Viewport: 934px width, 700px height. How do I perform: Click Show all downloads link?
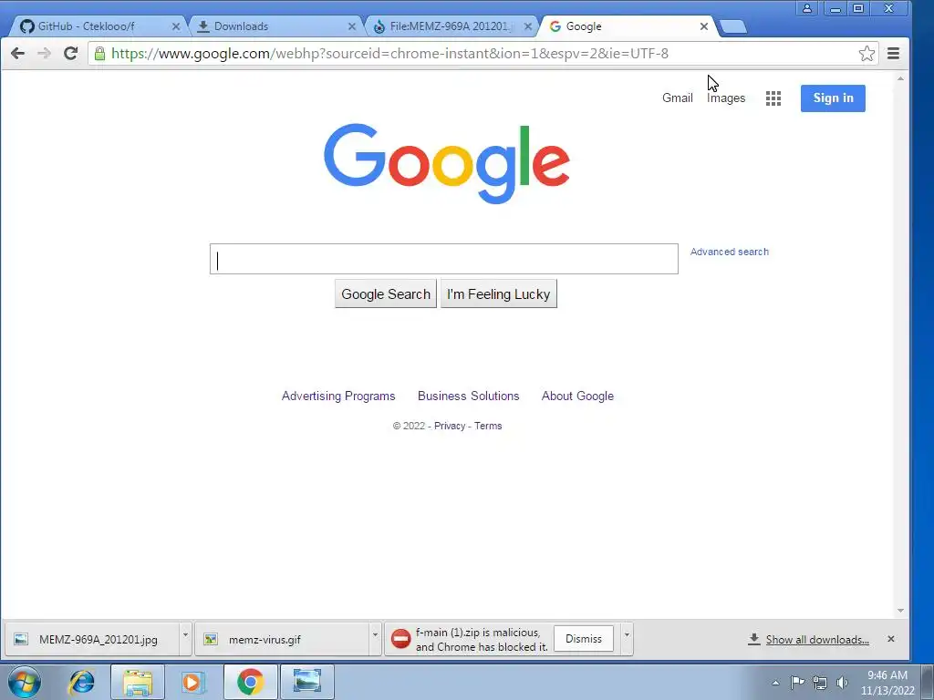point(816,639)
